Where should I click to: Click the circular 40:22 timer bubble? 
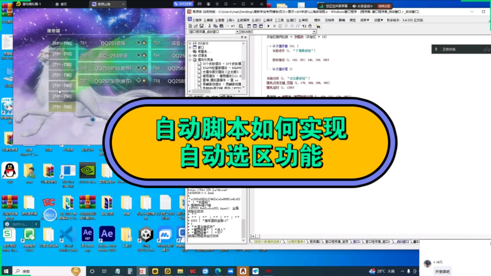pos(50,215)
